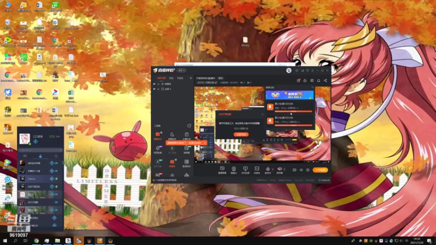Open the notification bell in streaming app

point(319,81)
